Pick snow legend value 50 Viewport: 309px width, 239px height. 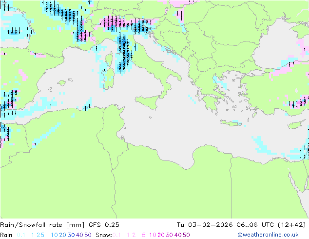pos(187,235)
